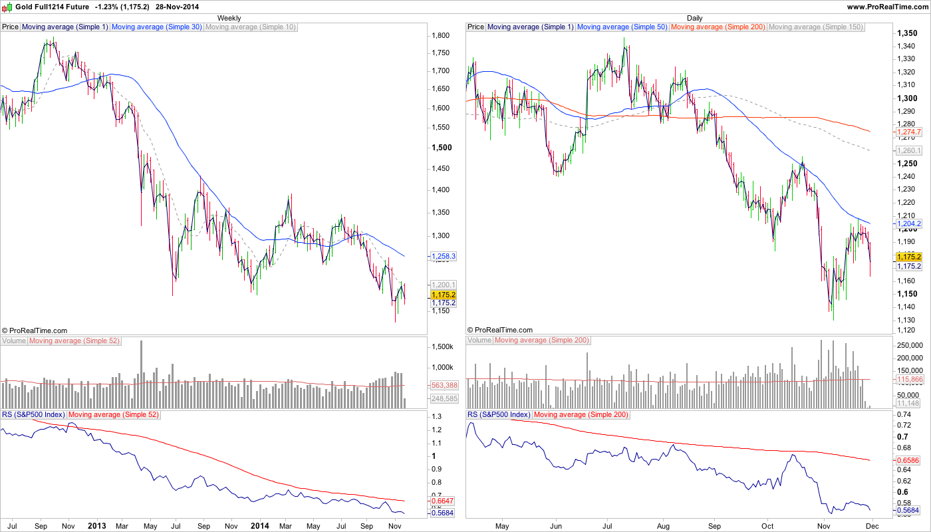Click RS (S&P500 Index) label in Daily panel
The width and height of the screenshot is (931, 532).
click(x=499, y=415)
